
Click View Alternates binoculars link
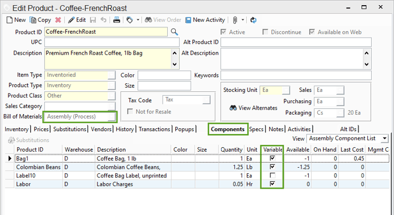point(253,108)
